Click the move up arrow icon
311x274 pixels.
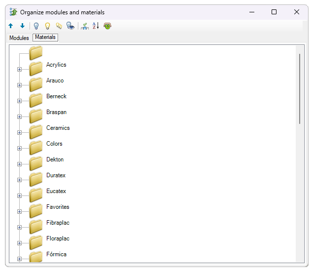[x=11, y=26]
